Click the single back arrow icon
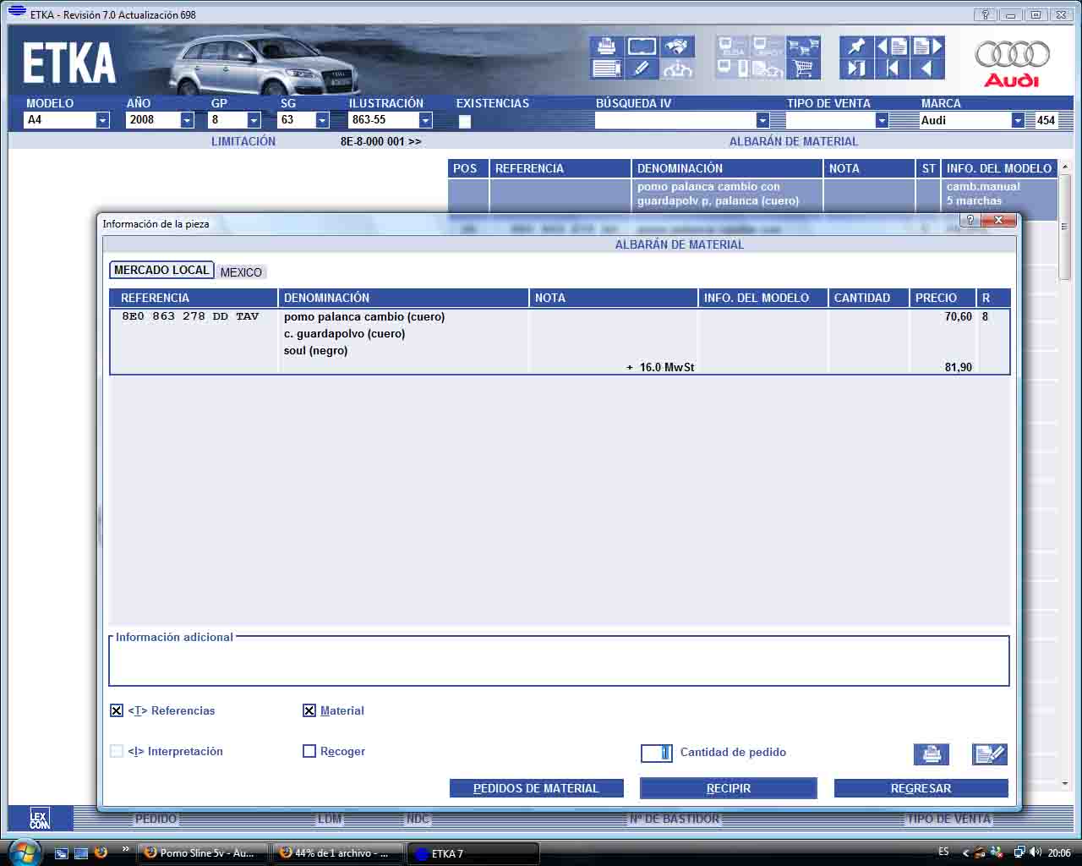The height and width of the screenshot is (866, 1082). pyautogui.click(x=927, y=69)
